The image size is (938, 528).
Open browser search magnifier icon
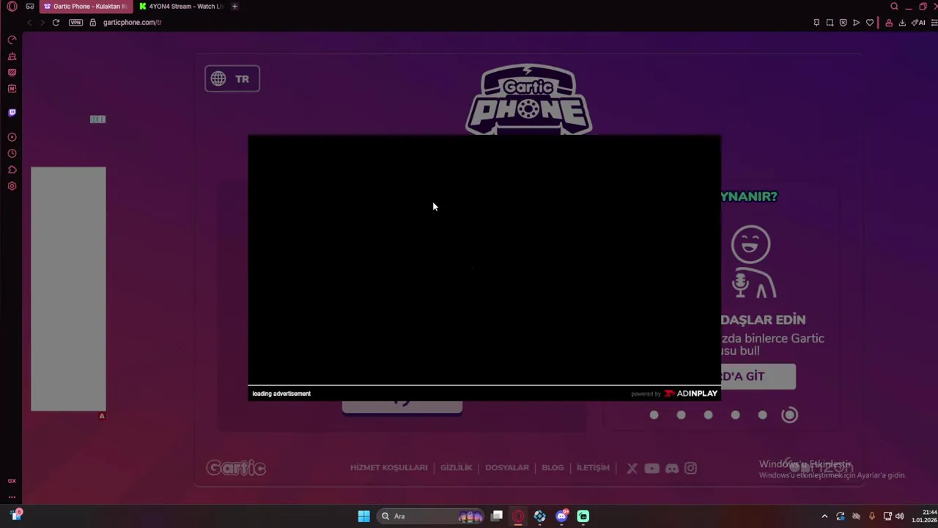click(x=894, y=7)
